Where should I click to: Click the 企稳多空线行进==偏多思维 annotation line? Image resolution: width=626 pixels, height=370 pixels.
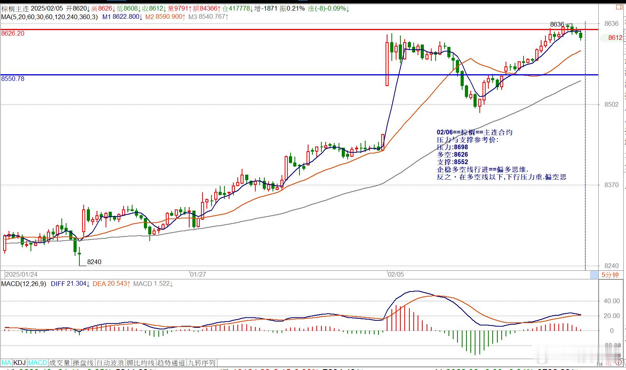coord(483,170)
